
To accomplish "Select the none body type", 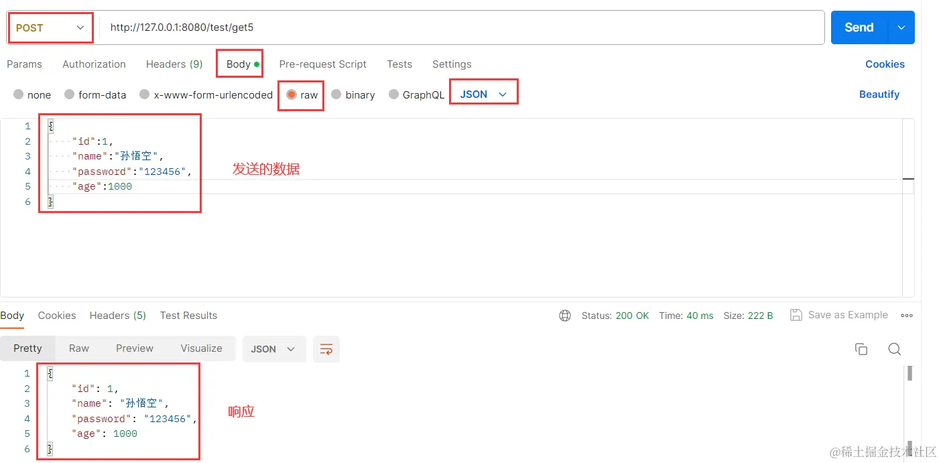I will click(32, 94).
